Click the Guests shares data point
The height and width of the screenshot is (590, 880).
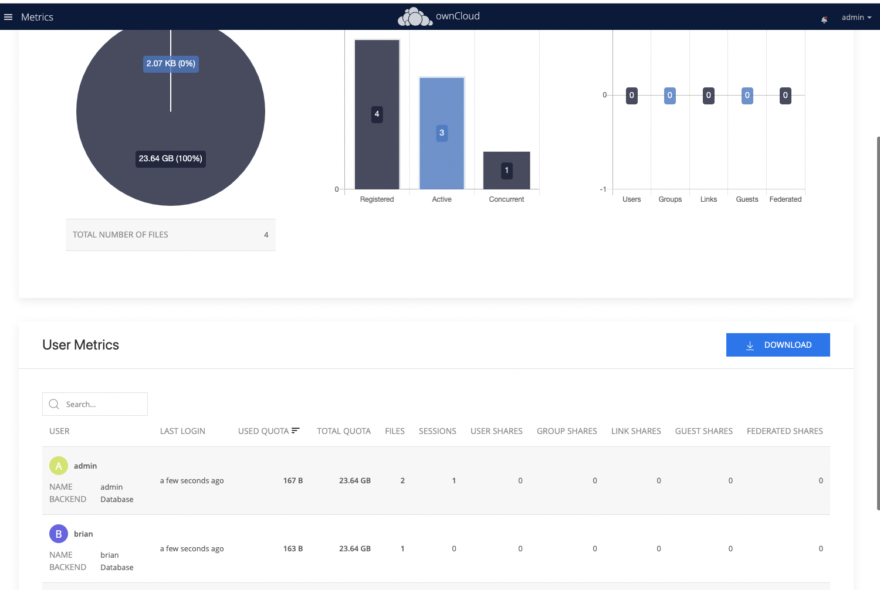(747, 95)
